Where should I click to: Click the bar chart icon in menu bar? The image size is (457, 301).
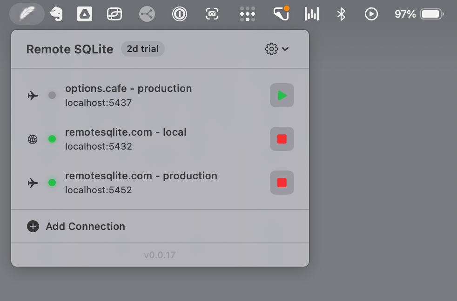(312, 14)
